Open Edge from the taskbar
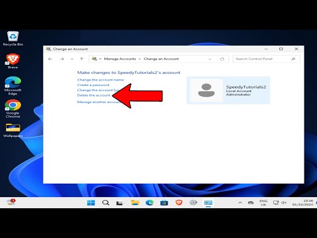 click(149, 202)
